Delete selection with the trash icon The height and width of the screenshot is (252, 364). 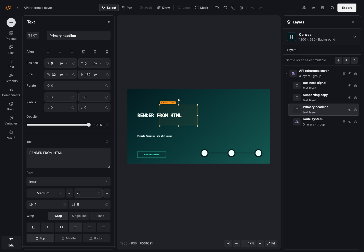point(241,8)
